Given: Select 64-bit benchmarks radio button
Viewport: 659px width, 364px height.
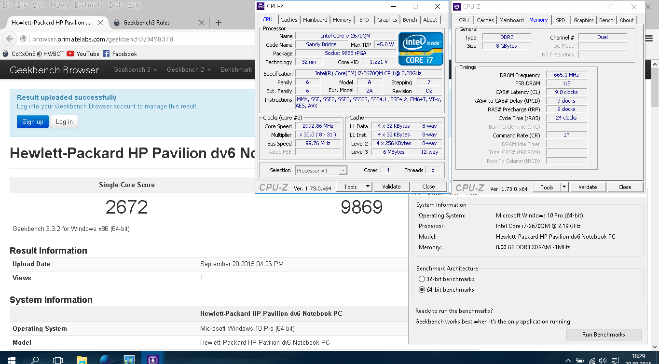Looking at the screenshot, I should point(422,290).
